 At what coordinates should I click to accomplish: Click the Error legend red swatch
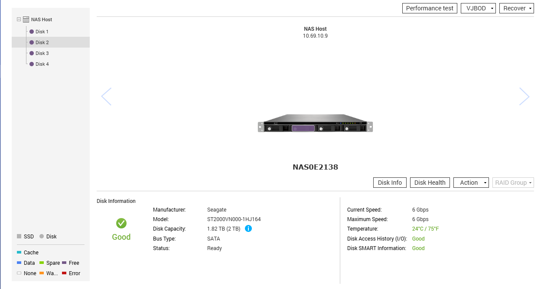[64, 273]
